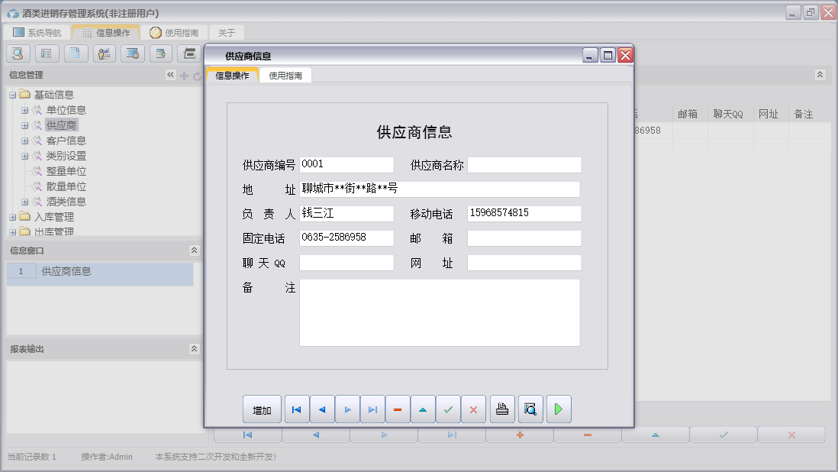Click the green checkmark save button in dialog
The width and height of the screenshot is (838, 472).
[448, 409]
